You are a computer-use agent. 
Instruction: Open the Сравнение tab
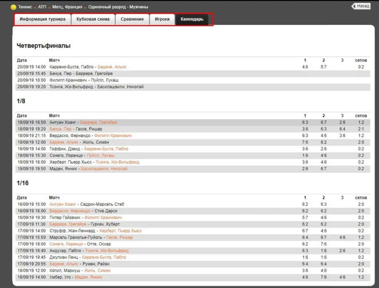pyautogui.click(x=132, y=19)
